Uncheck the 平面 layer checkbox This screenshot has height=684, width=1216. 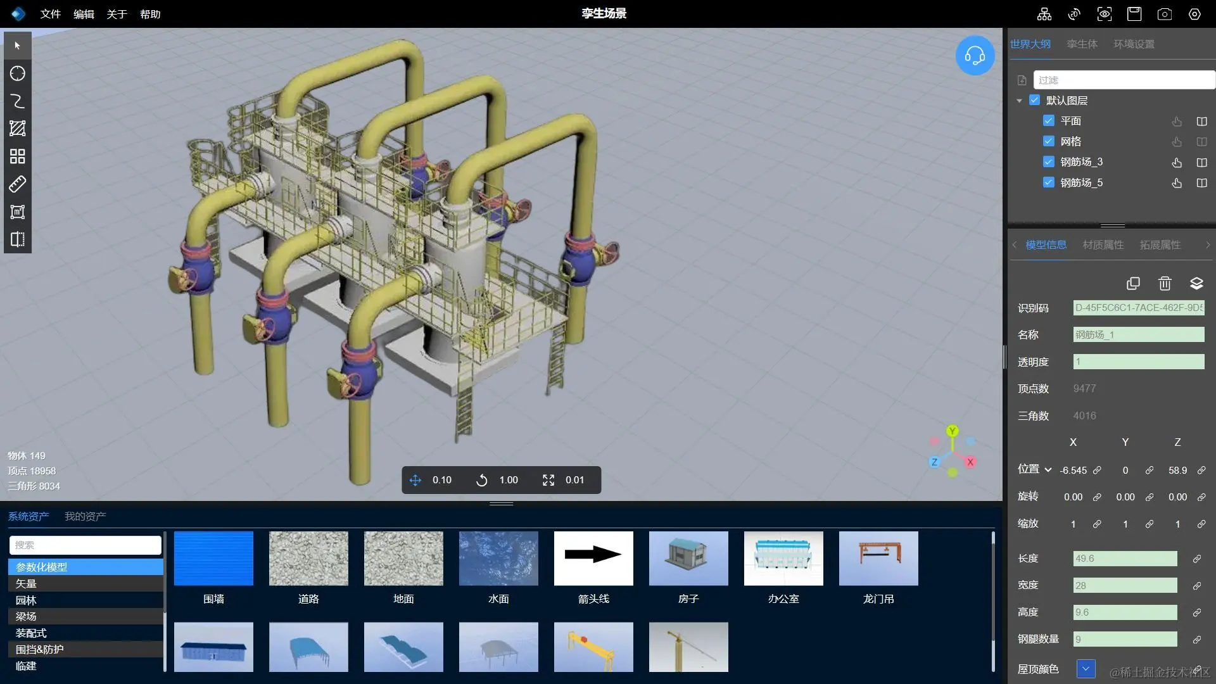[x=1049, y=120]
